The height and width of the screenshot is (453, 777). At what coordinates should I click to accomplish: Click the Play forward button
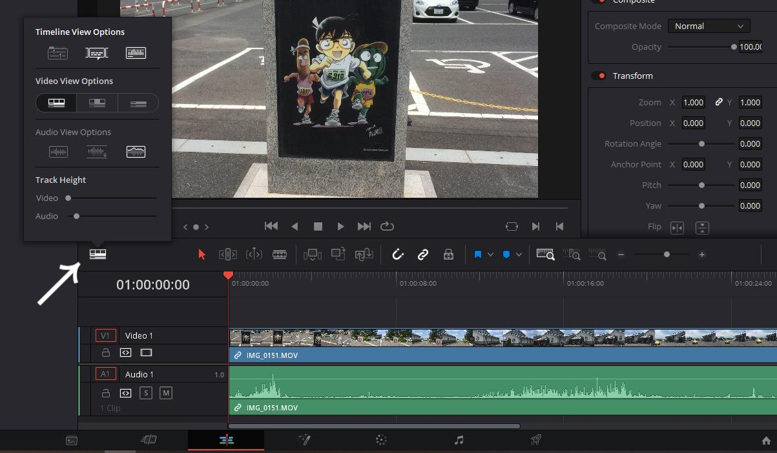click(x=340, y=226)
